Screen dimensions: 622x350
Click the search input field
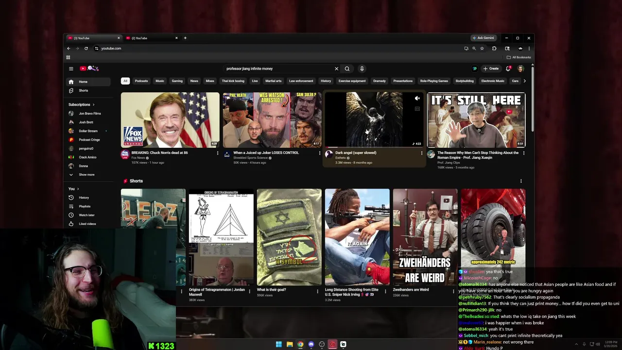278,69
